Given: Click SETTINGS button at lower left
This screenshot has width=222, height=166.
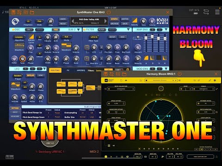Looking at the screenshot, I should [x=15, y=108].
